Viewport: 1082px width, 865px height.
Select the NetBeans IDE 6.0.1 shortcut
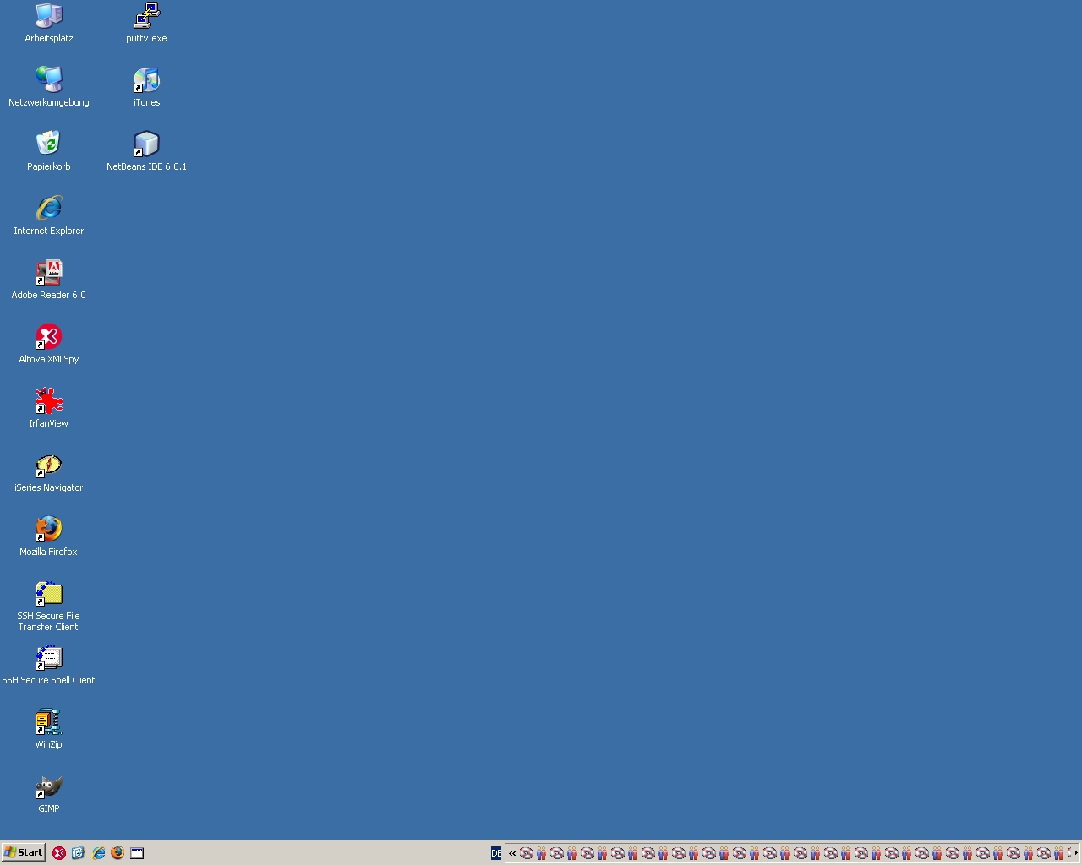click(146, 150)
